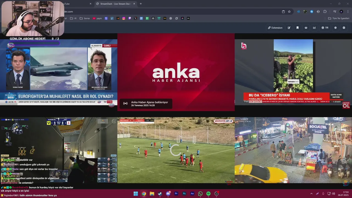This screenshot has width=352, height=198.
Task: Open StreamDash settings gear
Action: pos(344,28)
